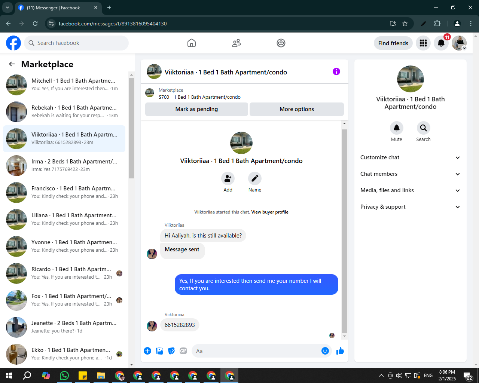The image size is (479, 383).
Task: Expand Chat members section
Action: 411,174
